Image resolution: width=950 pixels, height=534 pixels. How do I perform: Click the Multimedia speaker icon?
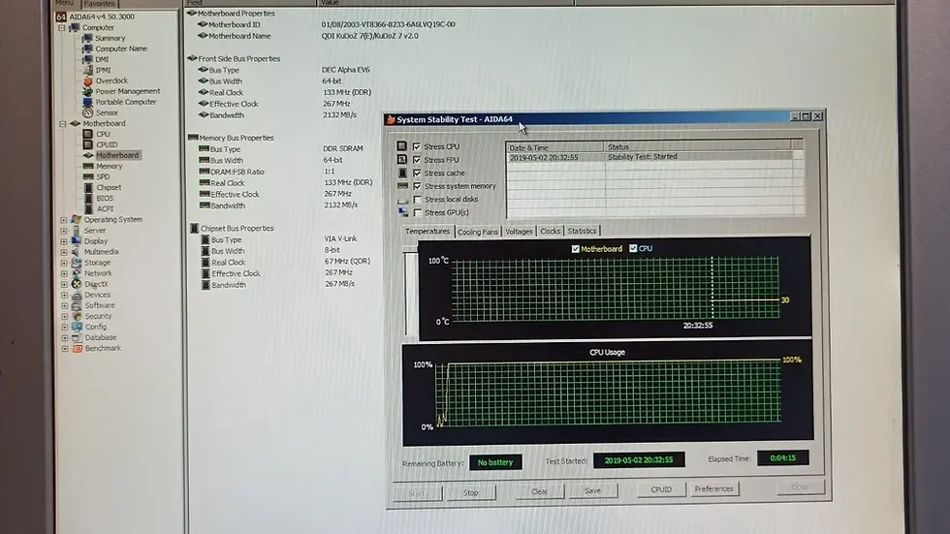click(x=76, y=252)
